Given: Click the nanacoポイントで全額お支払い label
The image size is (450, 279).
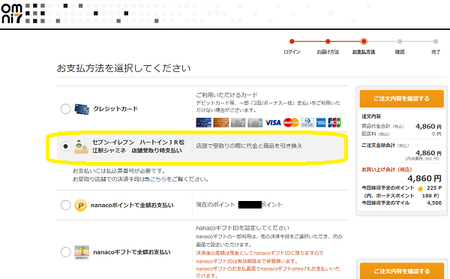Looking at the screenshot, I should [x=132, y=205].
